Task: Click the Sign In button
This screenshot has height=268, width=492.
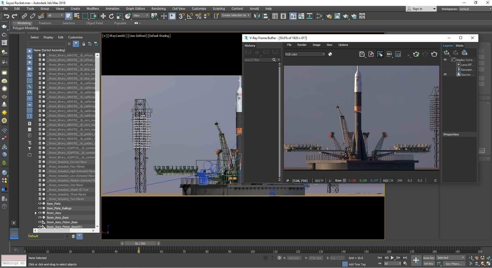Action: tap(421, 9)
